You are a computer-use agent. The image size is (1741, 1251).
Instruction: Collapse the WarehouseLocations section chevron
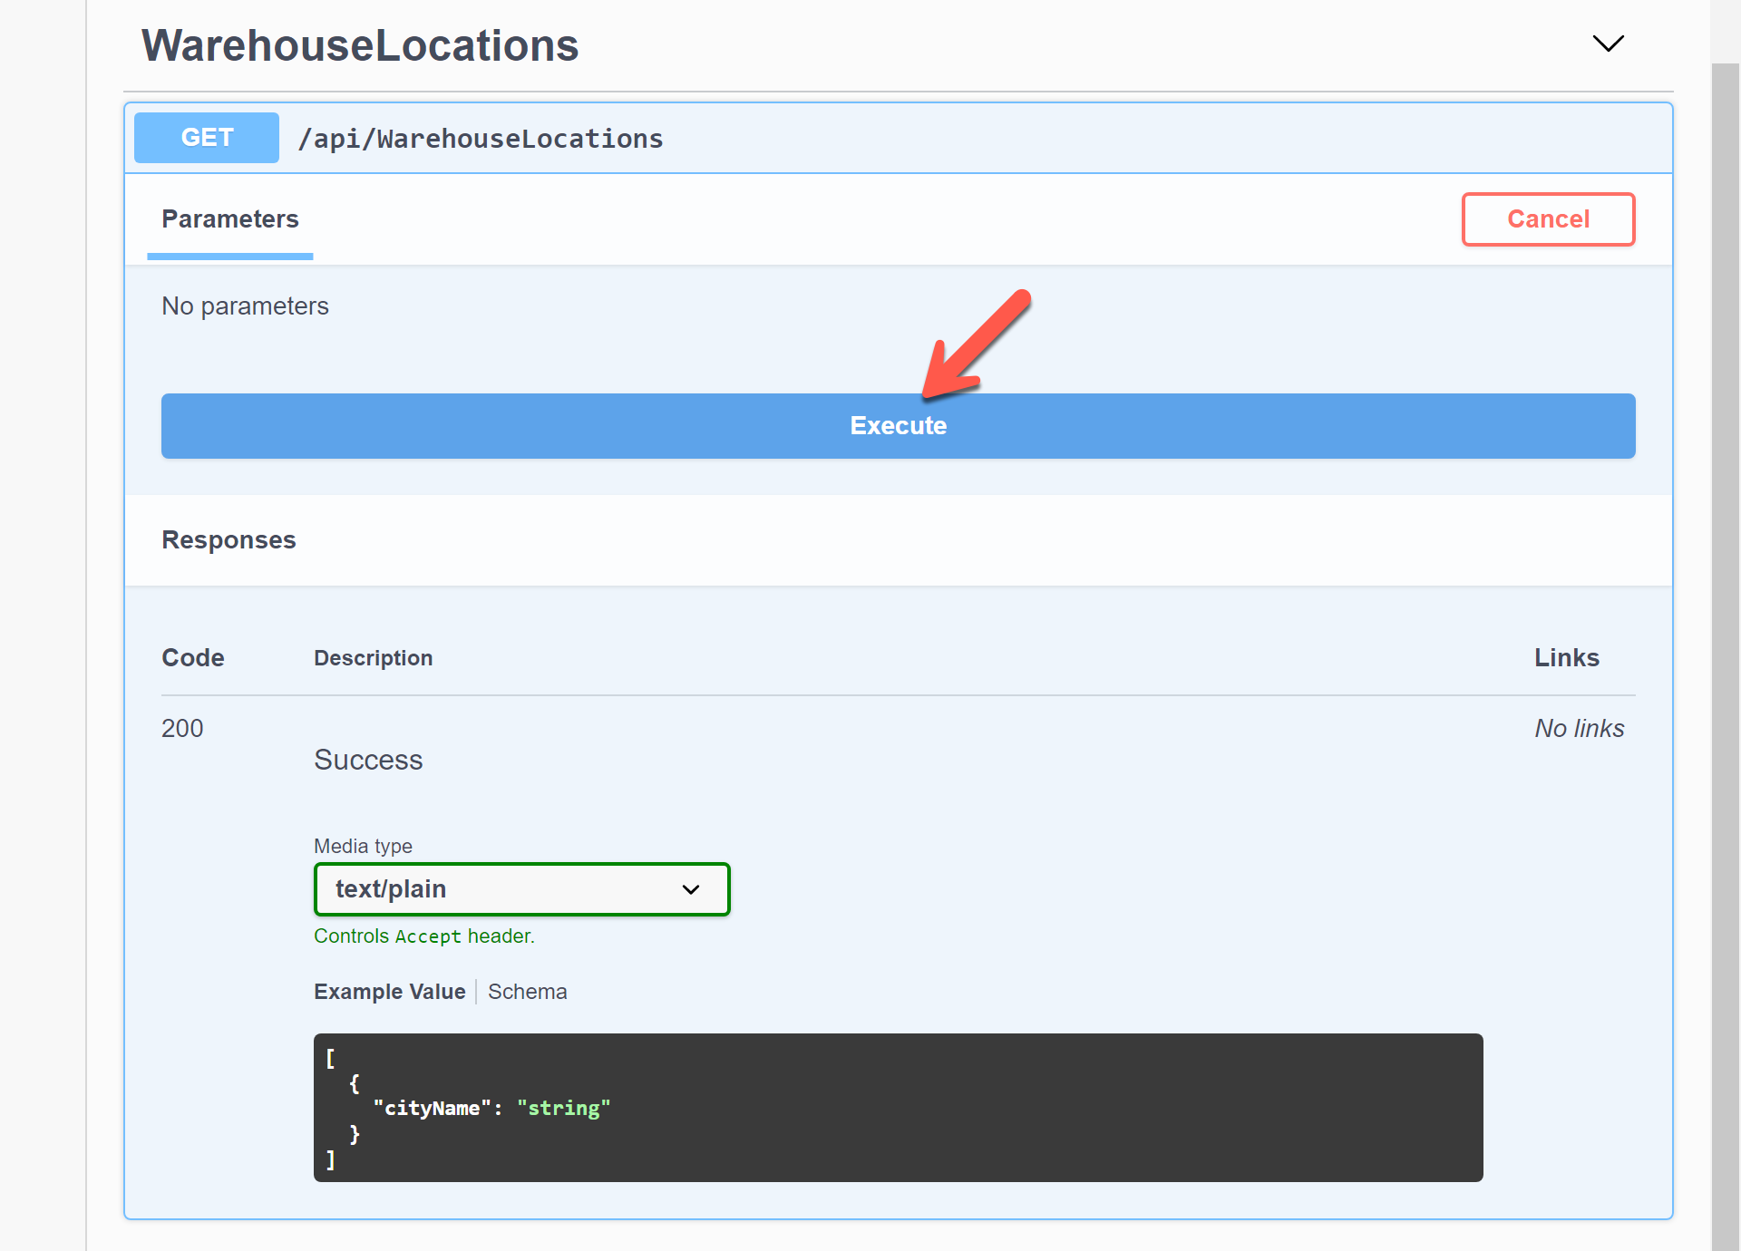pyautogui.click(x=1608, y=44)
